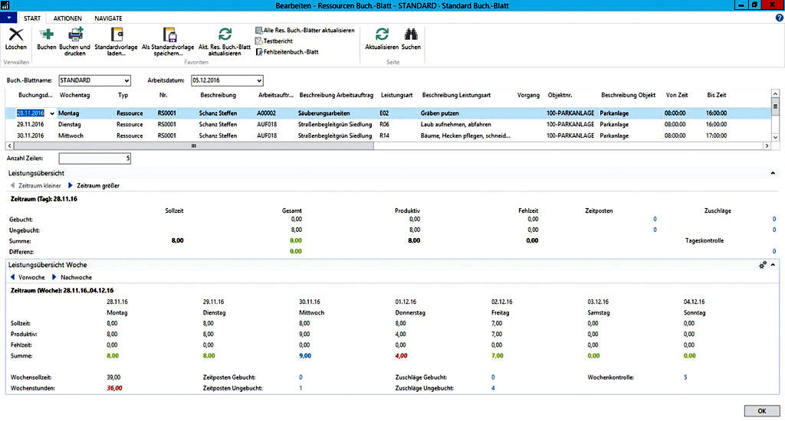Open the Buch.-Blattname STANDARD dropdown
Screen dimensions: 785x421
click(x=126, y=80)
